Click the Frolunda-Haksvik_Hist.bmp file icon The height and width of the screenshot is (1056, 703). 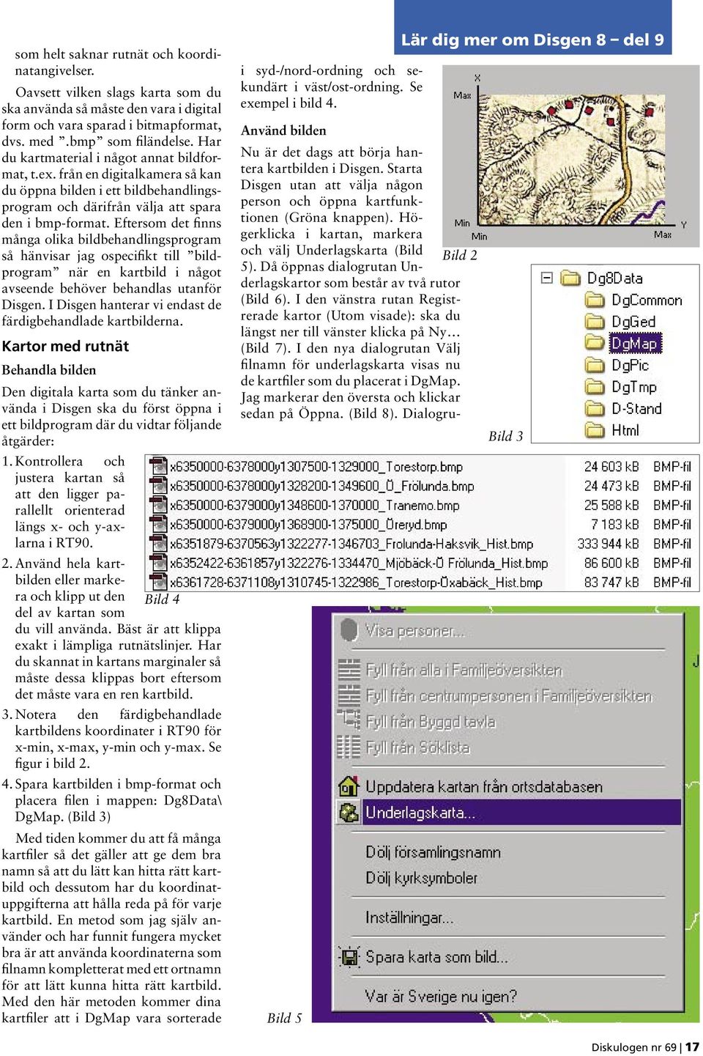click(x=157, y=544)
